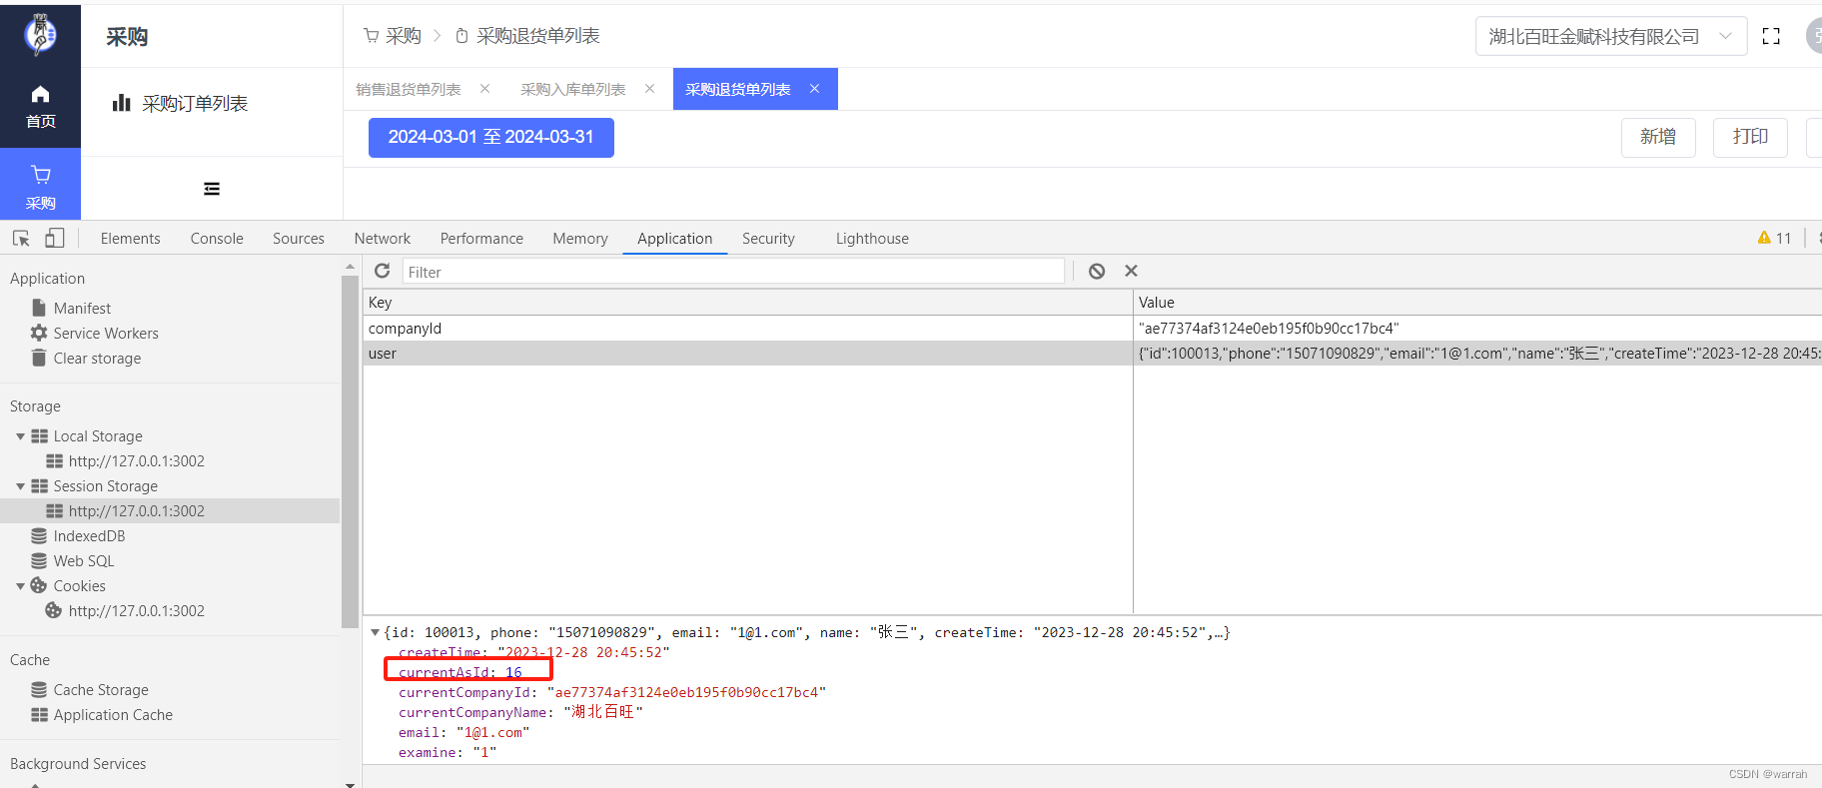The image size is (1822, 788).
Task: Select the DevTools inspect element icon
Action: (21, 238)
